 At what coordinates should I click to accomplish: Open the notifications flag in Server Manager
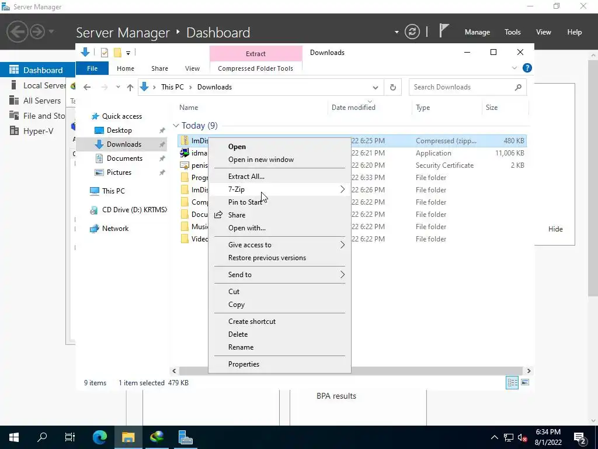point(443,31)
